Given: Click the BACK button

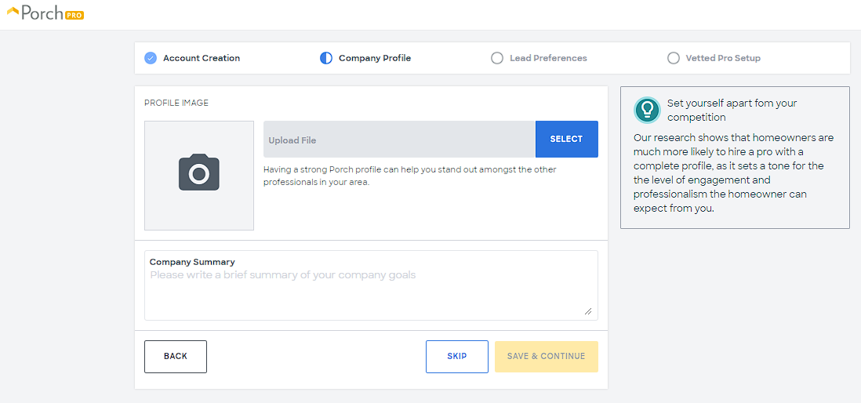Looking at the screenshot, I should (176, 357).
